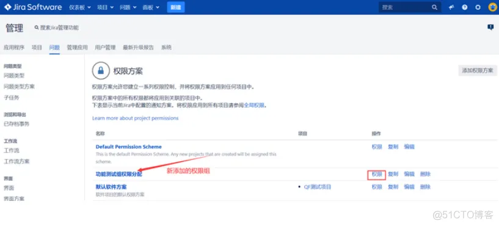Click the 管理 page title
The width and height of the screenshot is (499, 226).
tap(14, 28)
